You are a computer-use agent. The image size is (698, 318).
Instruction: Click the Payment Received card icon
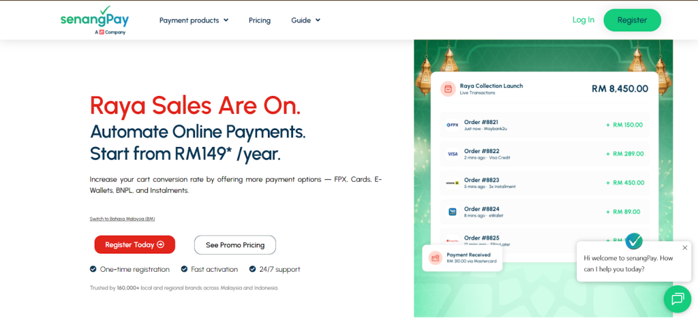(x=435, y=258)
